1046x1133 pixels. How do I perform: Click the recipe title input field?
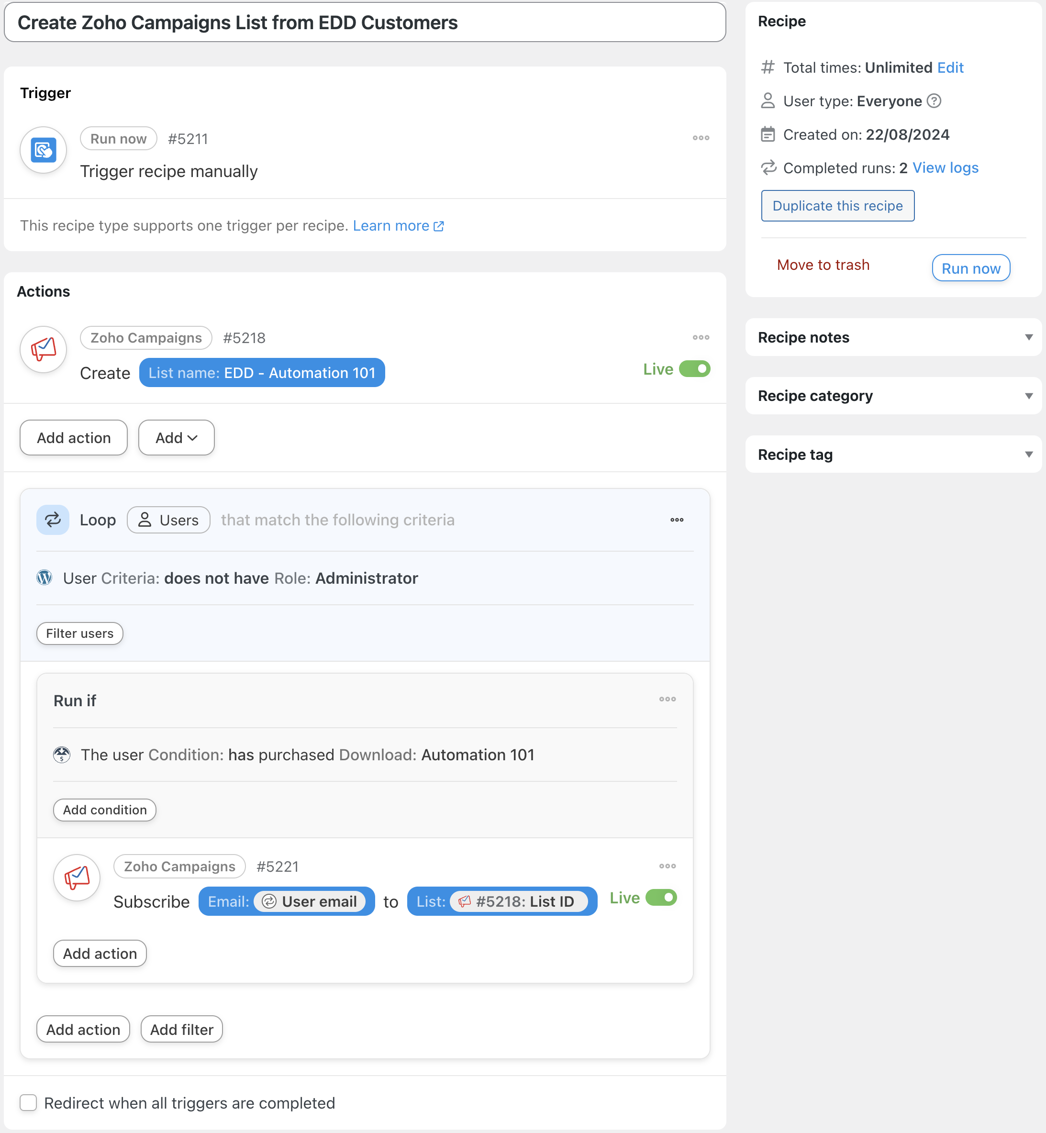(x=365, y=22)
